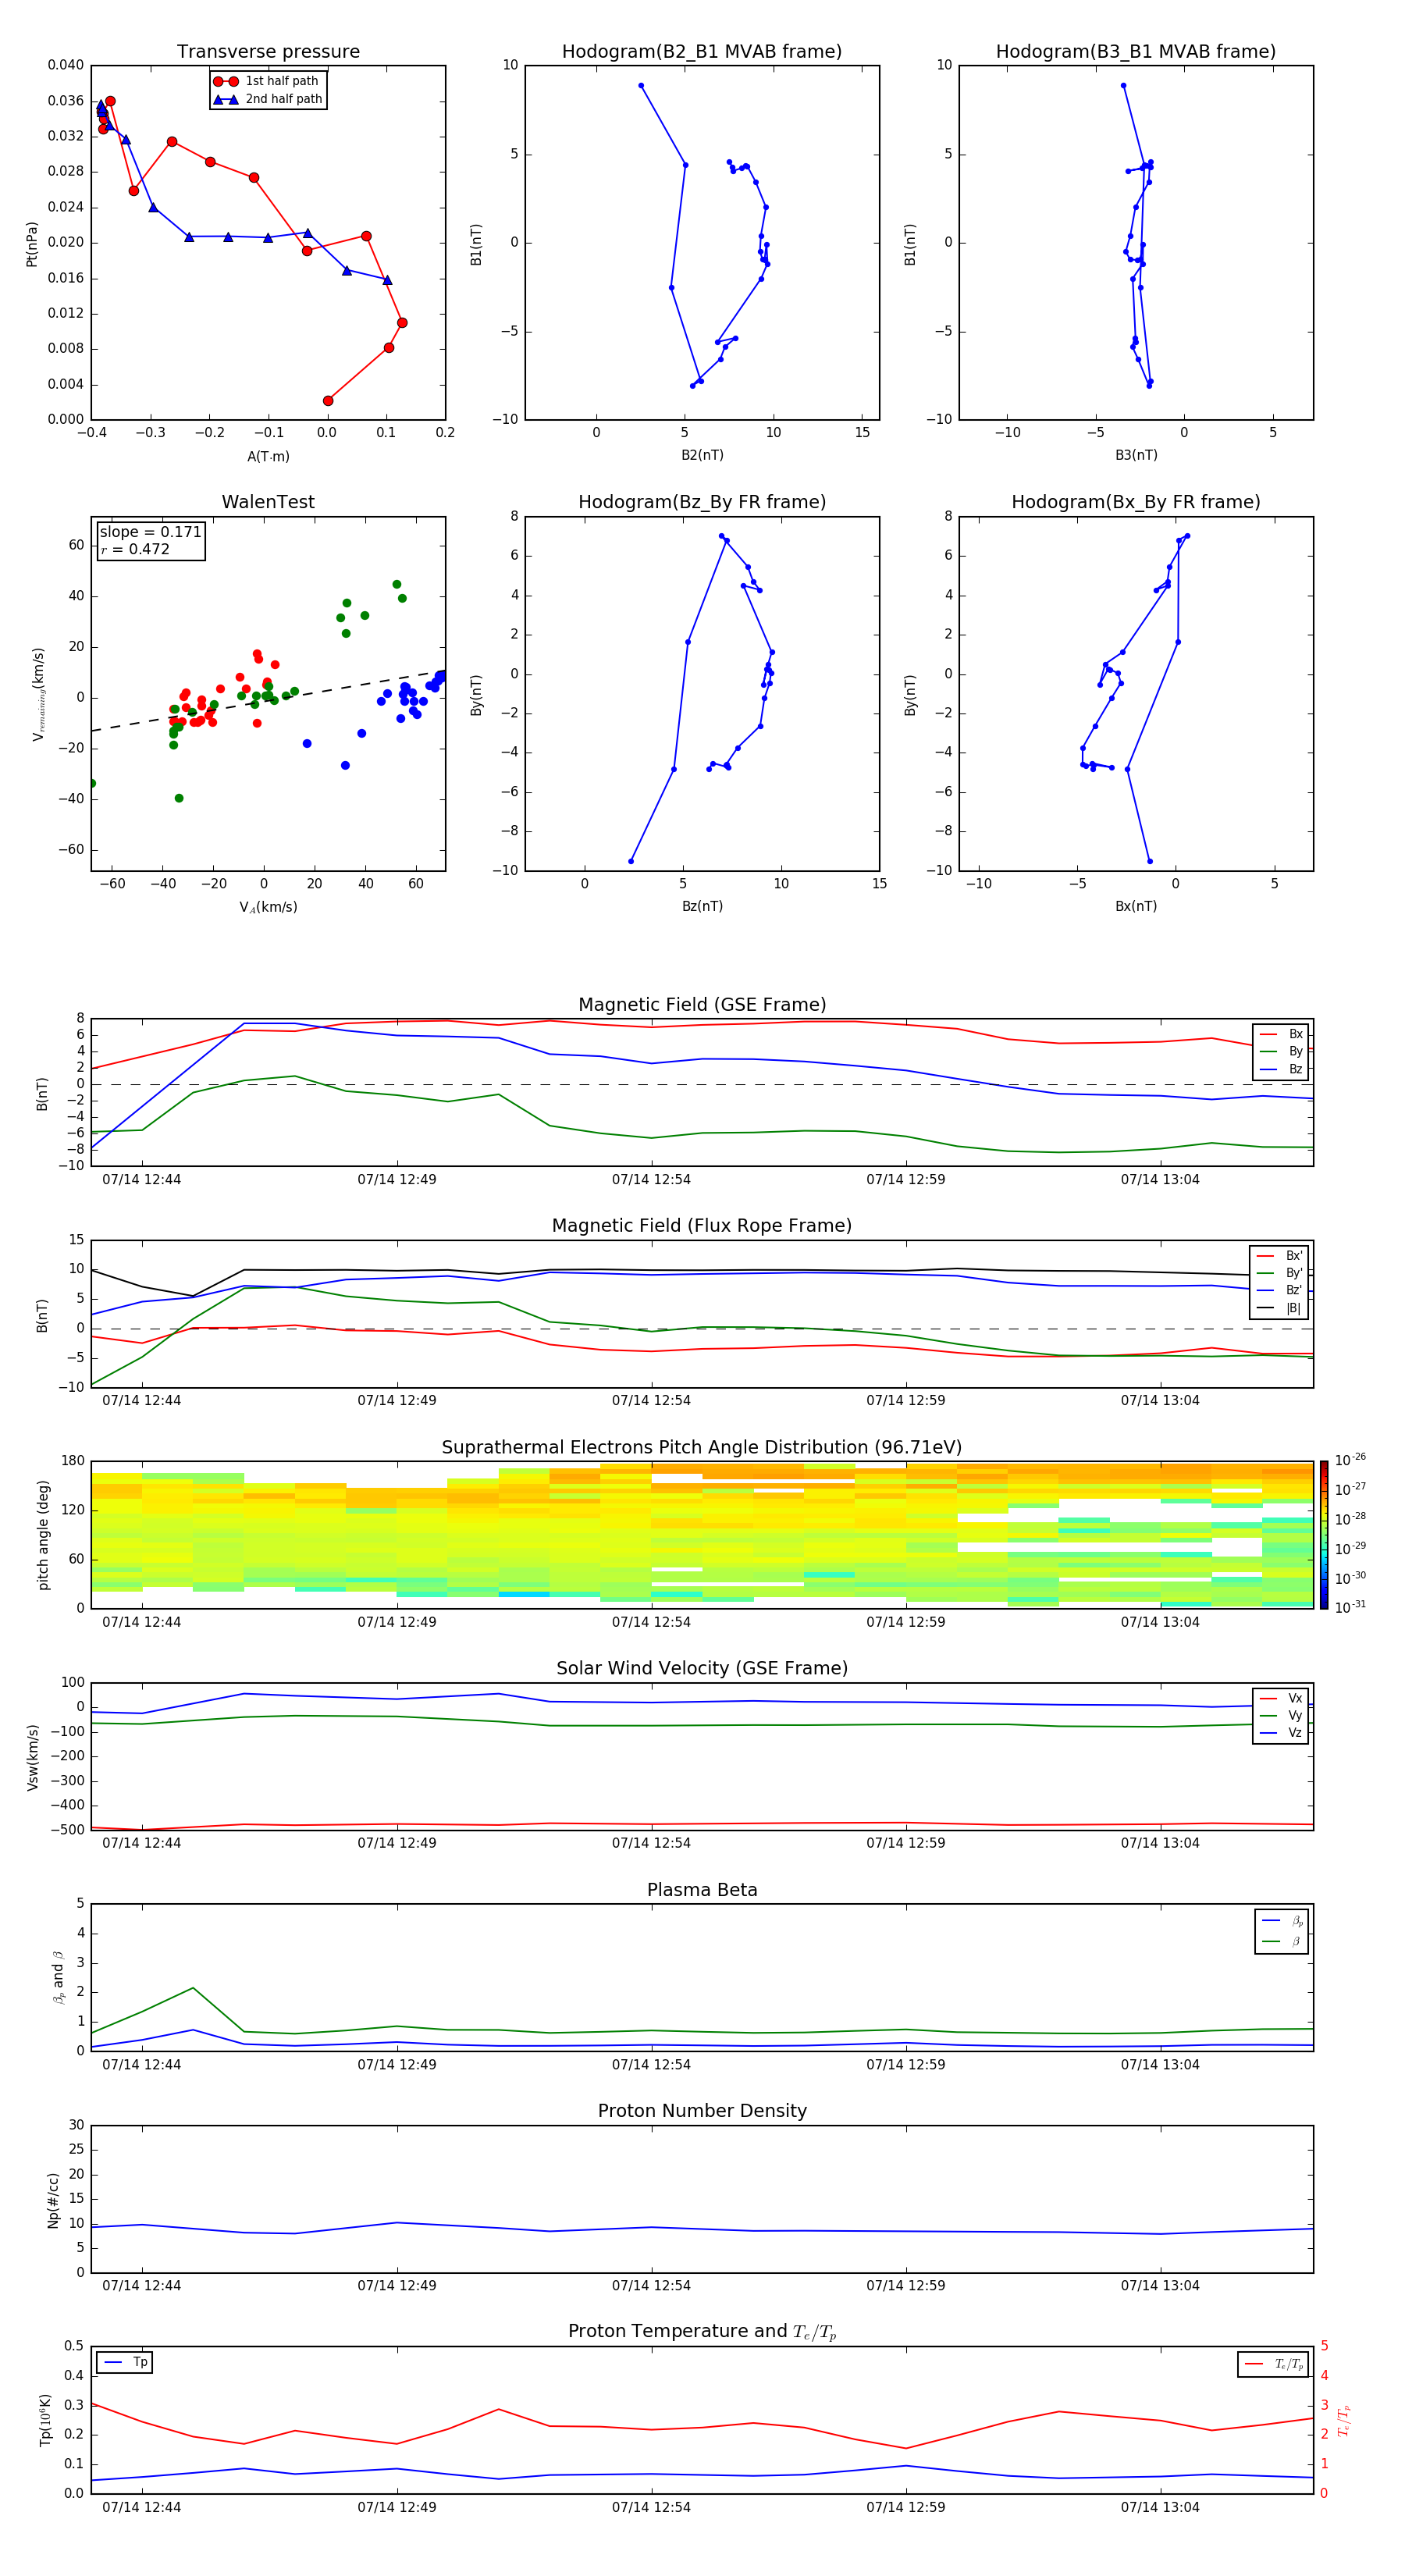Click the "Proton Number Density" title
Screen dimensions: 1405x2576
(702, 2111)
